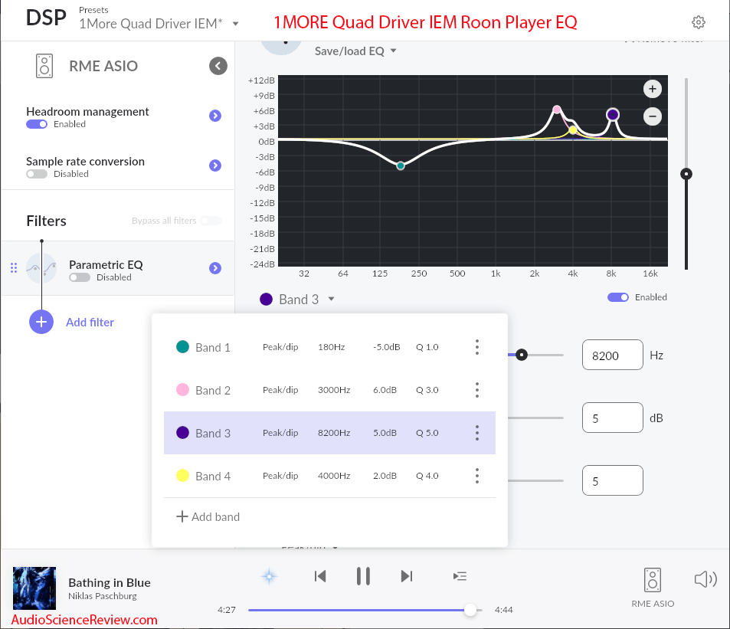Click the RME ASIO speaker icon in sidebar
This screenshot has width=730, height=629.
tap(44, 66)
